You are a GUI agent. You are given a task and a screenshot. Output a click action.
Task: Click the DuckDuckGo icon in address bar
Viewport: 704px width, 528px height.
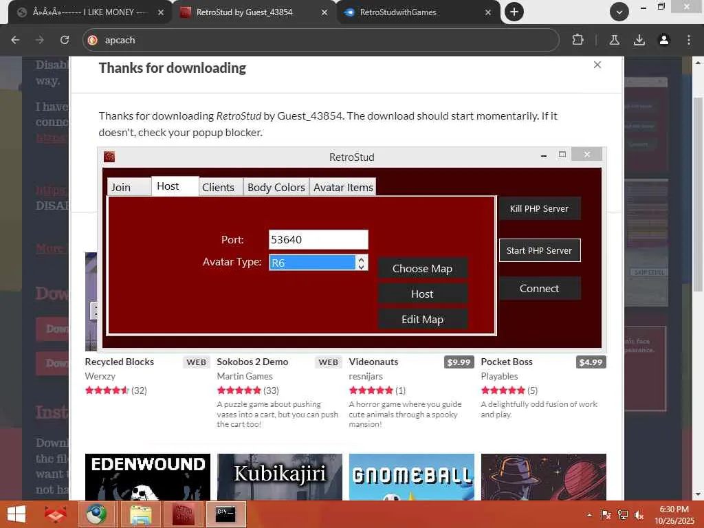(93, 40)
